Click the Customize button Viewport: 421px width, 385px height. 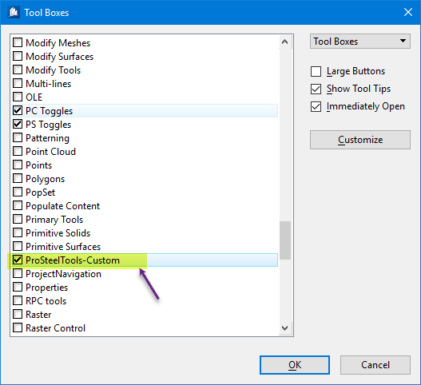click(360, 140)
